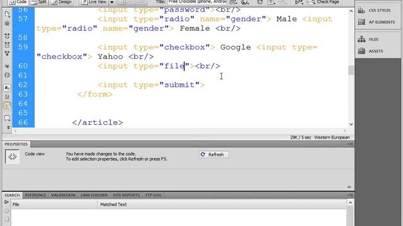The height and width of the screenshot is (226, 403).
Task: Click the Western European encoding status text
Action: tap(332, 137)
